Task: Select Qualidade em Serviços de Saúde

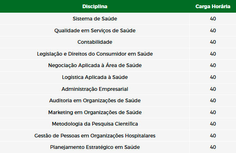Action: click(x=95, y=31)
